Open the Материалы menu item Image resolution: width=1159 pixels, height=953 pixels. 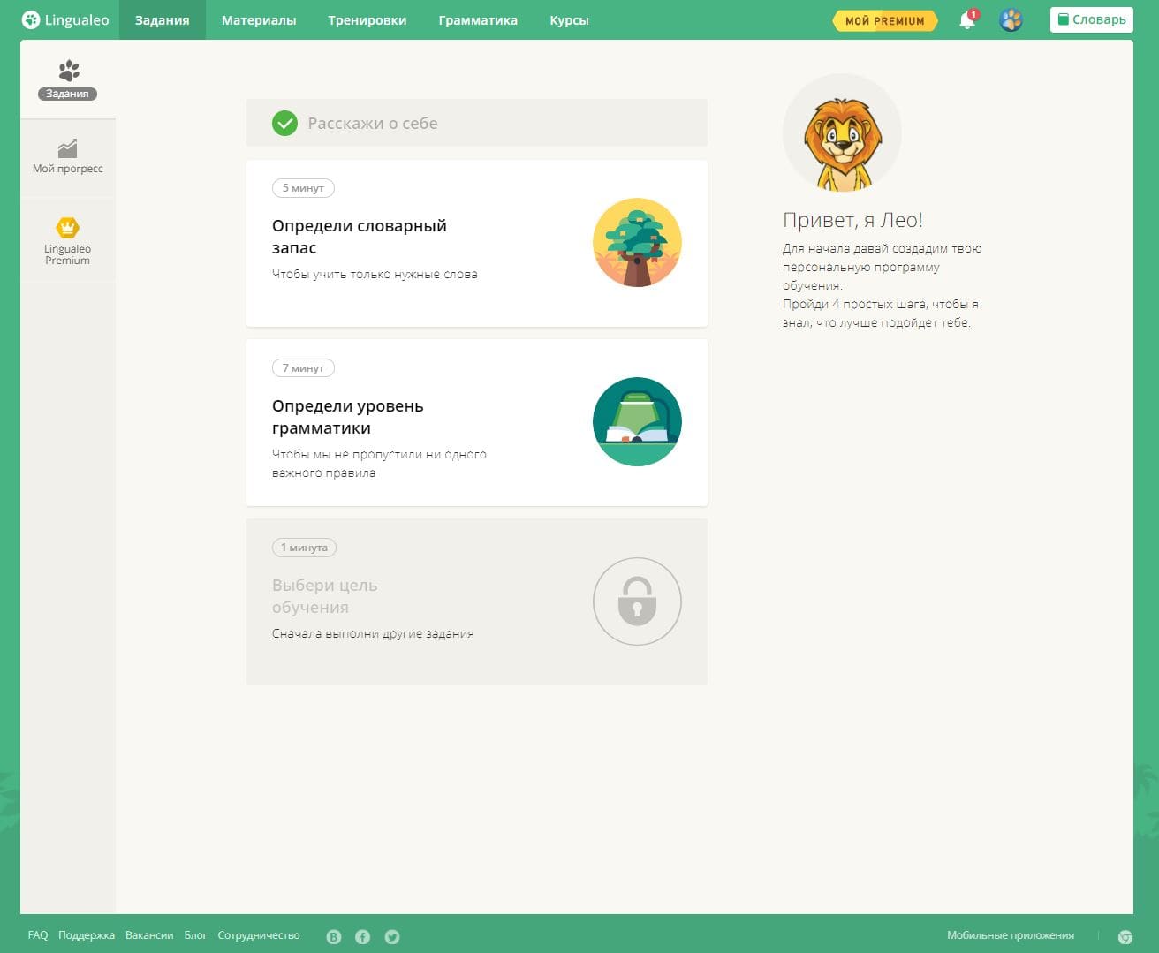click(x=259, y=19)
